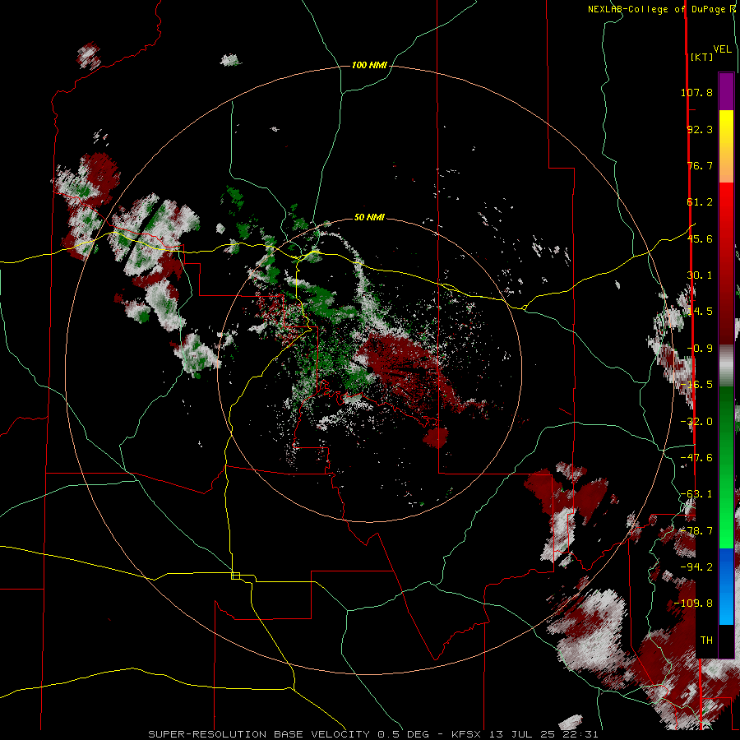Click the -63.1 velocity scale value
This screenshot has width=740, height=740.
pos(696,494)
